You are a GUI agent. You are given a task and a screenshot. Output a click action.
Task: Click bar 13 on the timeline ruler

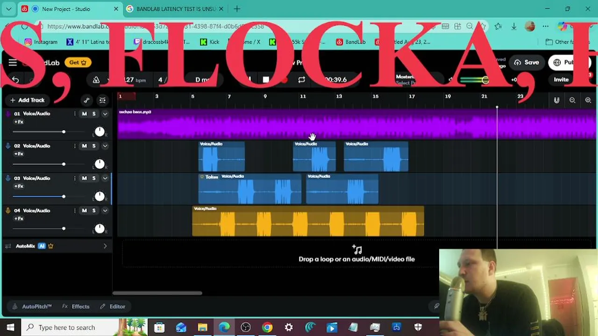(x=339, y=97)
